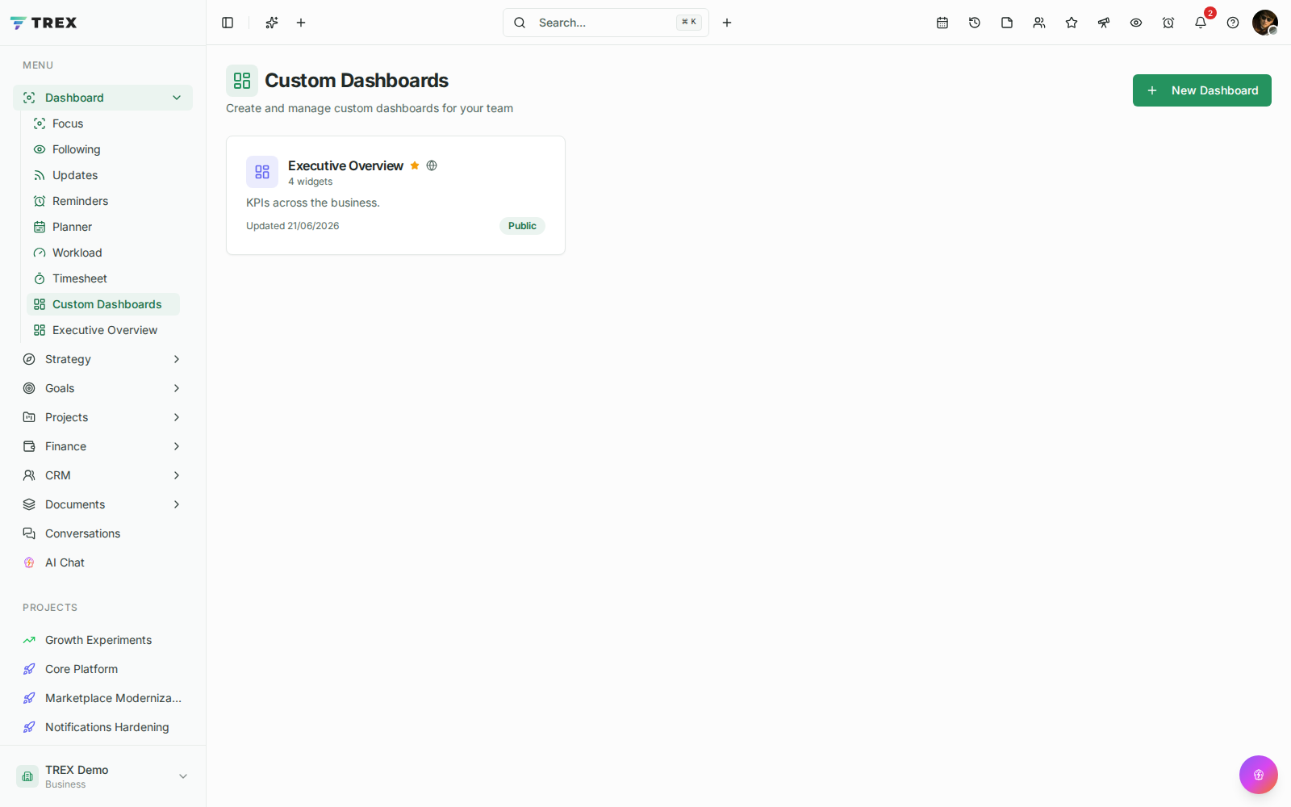
Task: Open the calendar icon in the top bar
Action: tap(942, 23)
